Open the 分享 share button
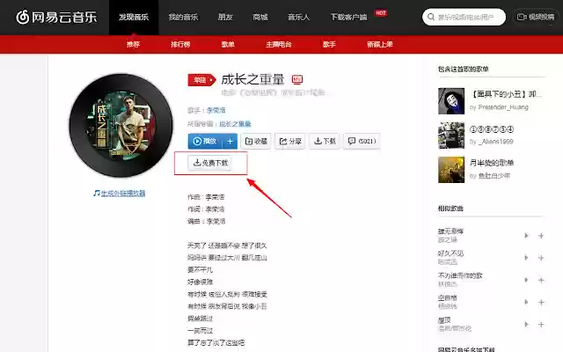The height and width of the screenshot is (352, 563). [289, 141]
